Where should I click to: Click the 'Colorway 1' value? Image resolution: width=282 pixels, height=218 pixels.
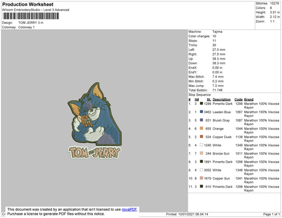26,27
